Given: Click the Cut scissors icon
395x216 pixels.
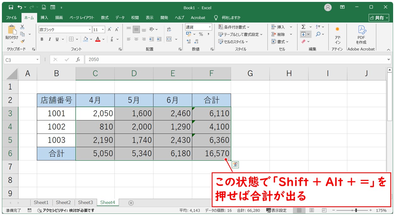Looking at the screenshot, I should click(x=22, y=27).
